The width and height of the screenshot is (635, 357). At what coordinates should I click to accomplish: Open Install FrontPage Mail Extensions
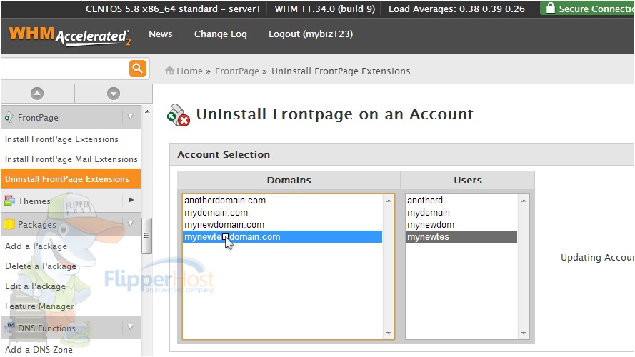pyautogui.click(x=71, y=159)
